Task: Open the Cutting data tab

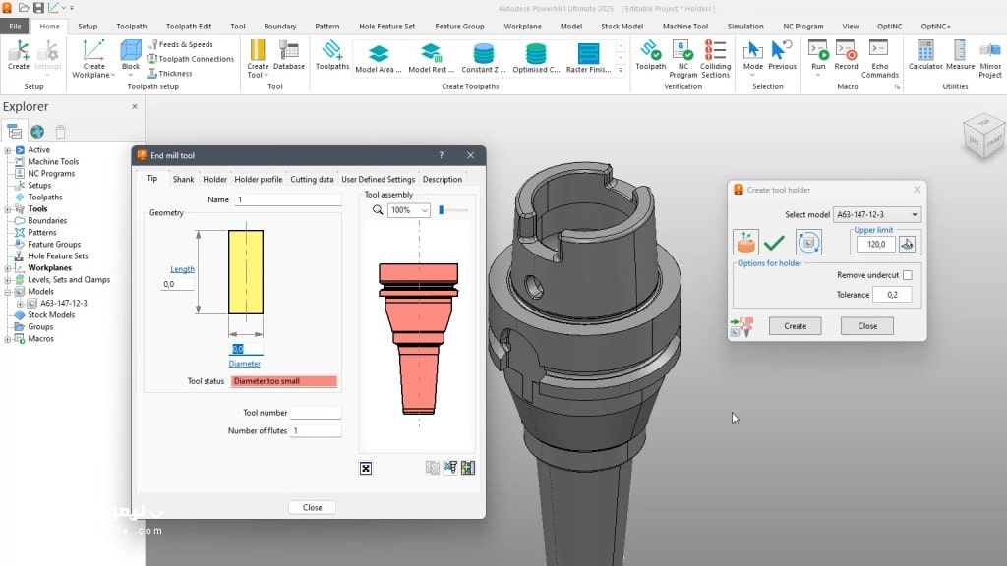Action: [x=312, y=179]
